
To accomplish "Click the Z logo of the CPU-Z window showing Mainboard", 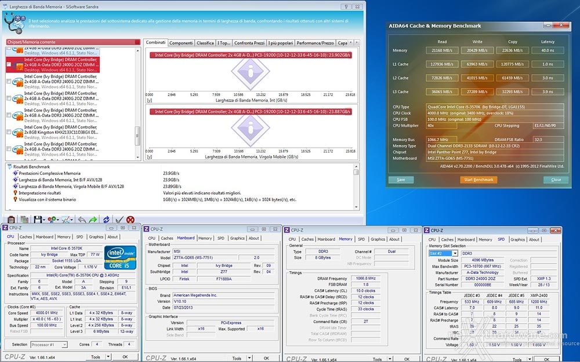I will [147, 229].
